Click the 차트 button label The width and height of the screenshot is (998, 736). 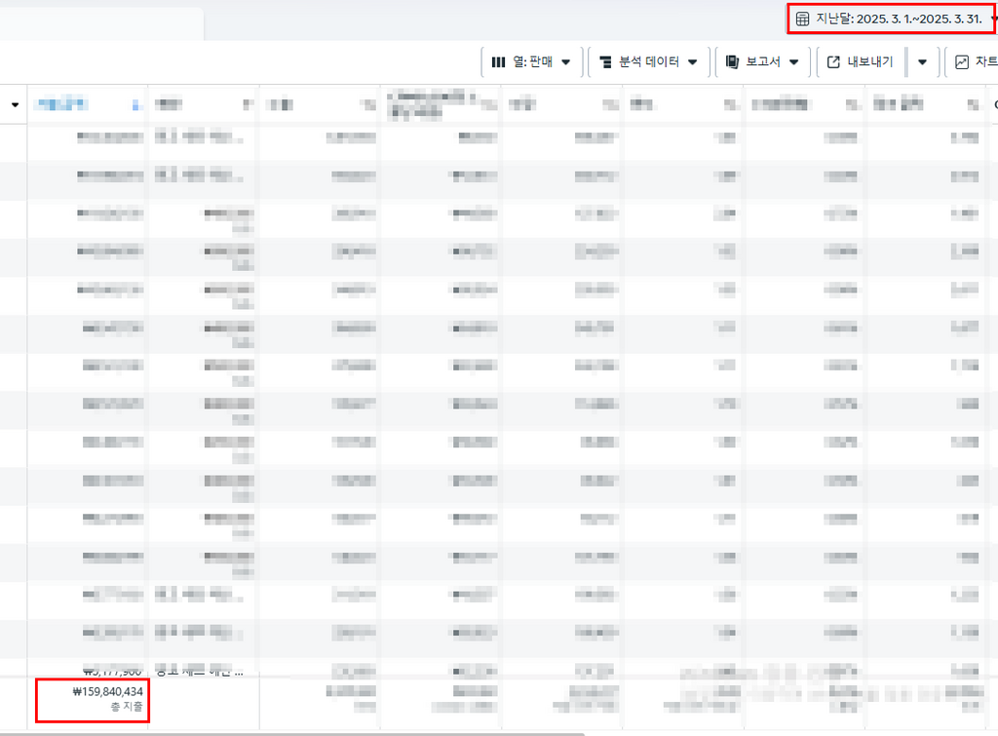click(985, 62)
